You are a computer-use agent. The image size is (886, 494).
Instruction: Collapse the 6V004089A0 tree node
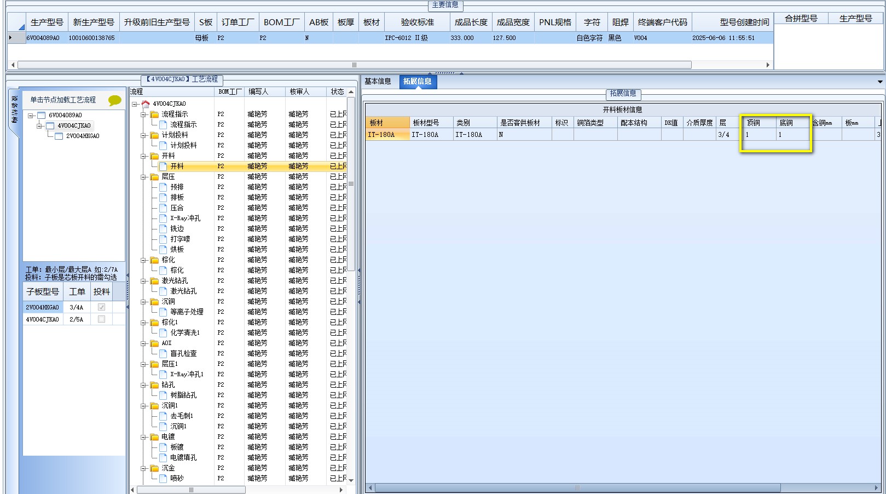[31, 116]
